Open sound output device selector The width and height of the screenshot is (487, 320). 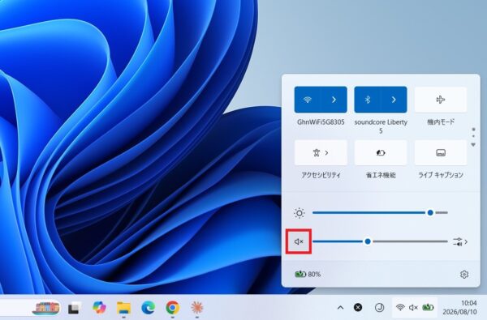tap(460, 241)
